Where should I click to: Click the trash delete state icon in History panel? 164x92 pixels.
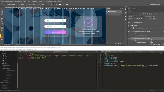[x=121, y=43]
